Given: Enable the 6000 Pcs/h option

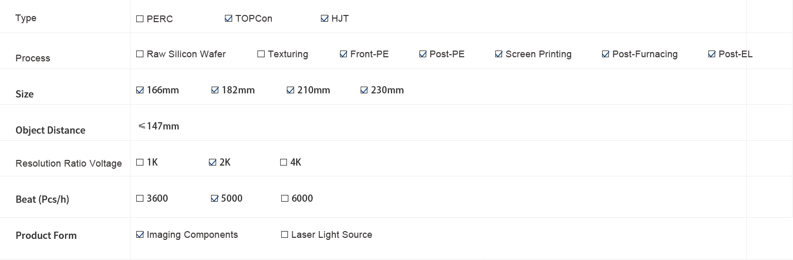Looking at the screenshot, I should 285,199.
